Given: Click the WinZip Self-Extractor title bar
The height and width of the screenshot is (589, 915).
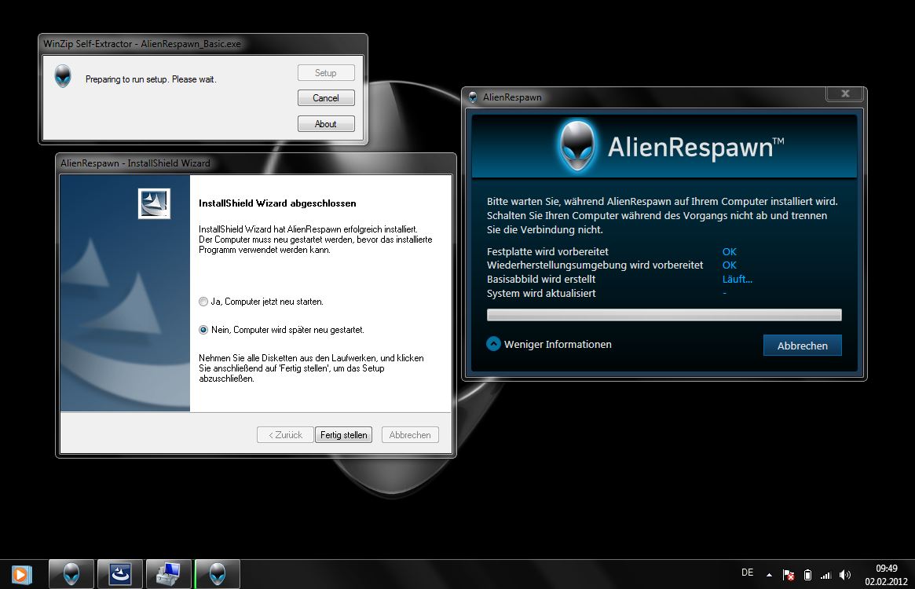Looking at the screenshot, I should (203, 44).
